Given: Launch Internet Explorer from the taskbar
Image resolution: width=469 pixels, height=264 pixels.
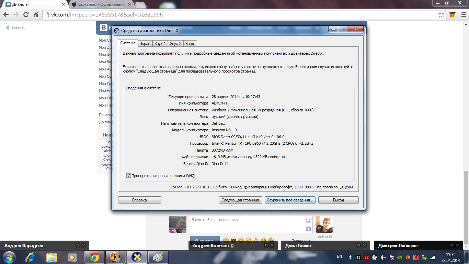Looking at the screenshot, I should tap(31, 257).
